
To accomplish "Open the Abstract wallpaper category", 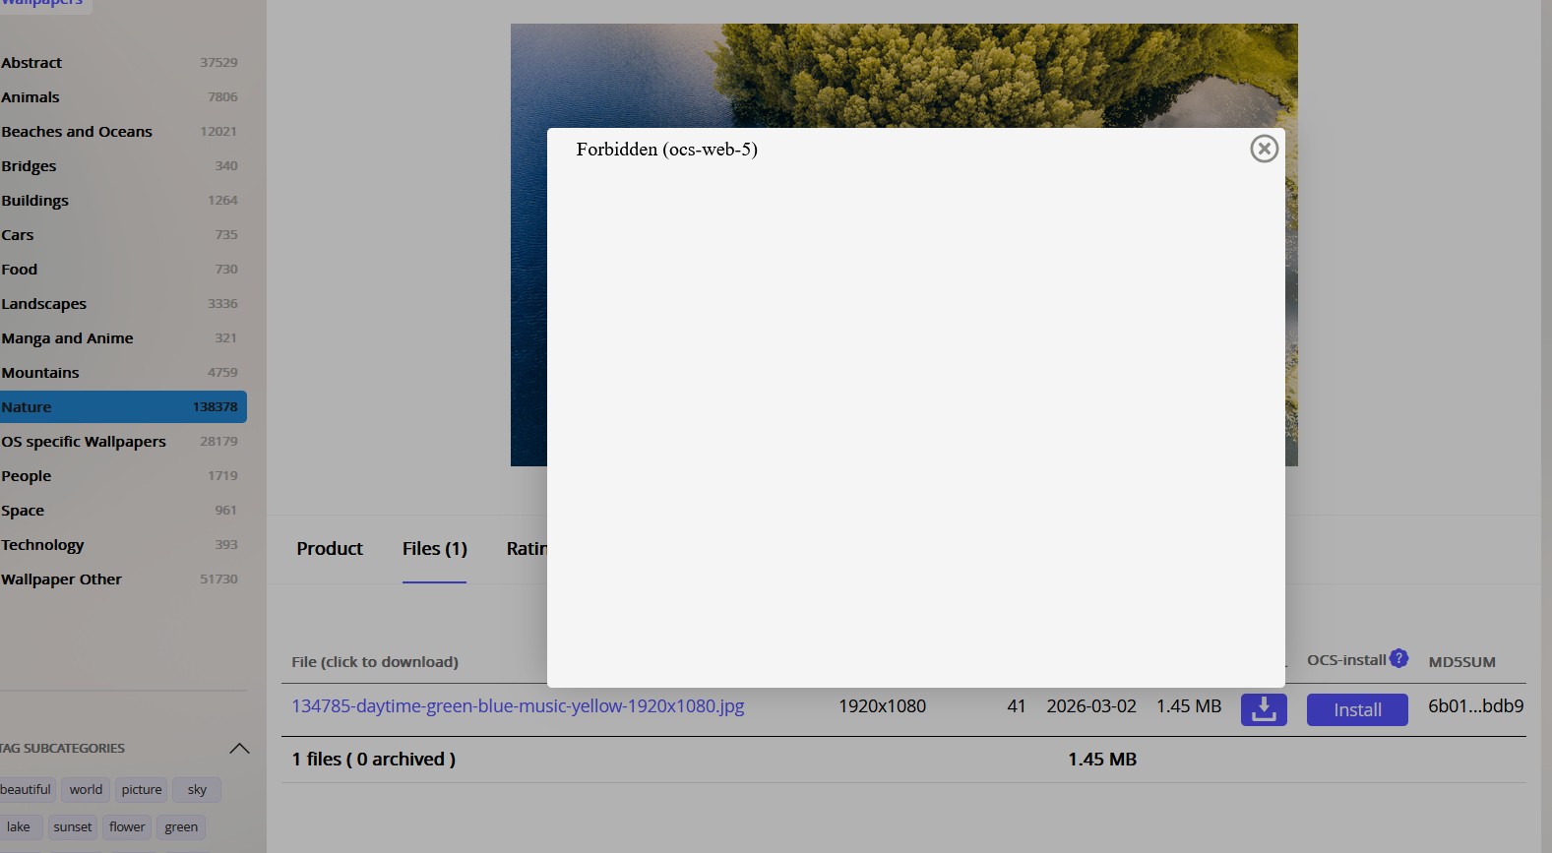I will 31,63.
